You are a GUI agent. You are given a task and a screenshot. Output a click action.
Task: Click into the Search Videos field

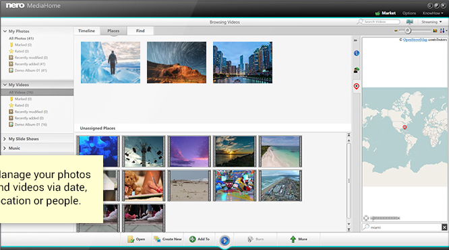(x=378, y=22)
